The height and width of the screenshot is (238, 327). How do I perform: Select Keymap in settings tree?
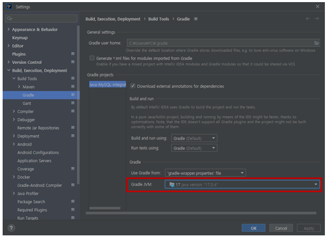point(20,38)
